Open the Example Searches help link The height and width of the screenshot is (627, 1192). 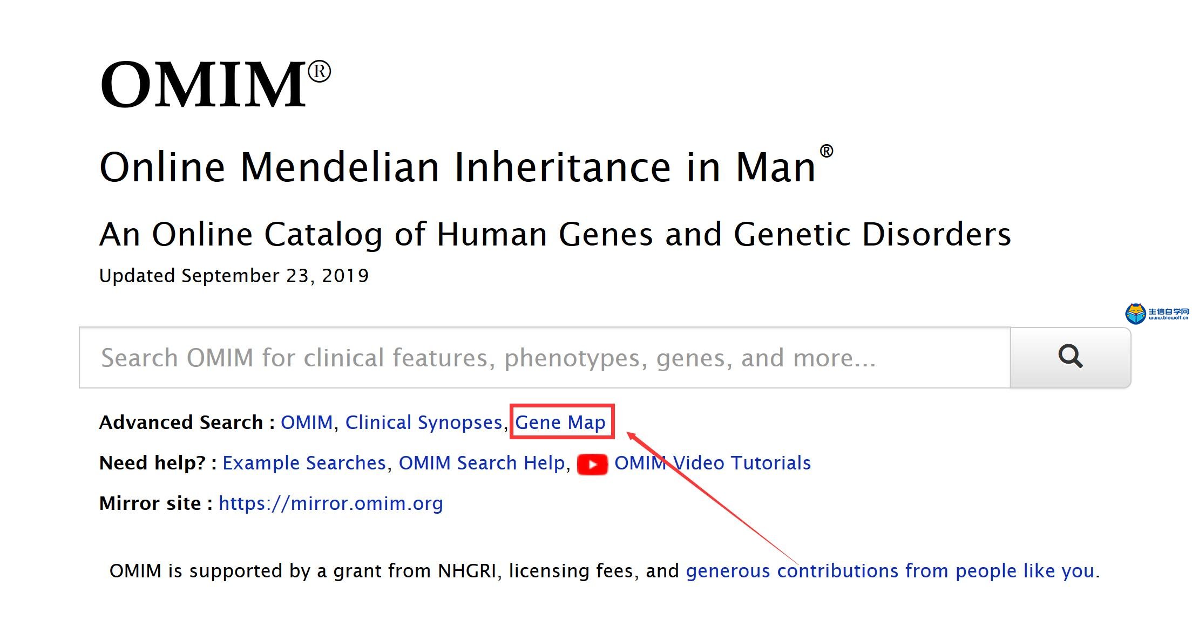point(304,463)
